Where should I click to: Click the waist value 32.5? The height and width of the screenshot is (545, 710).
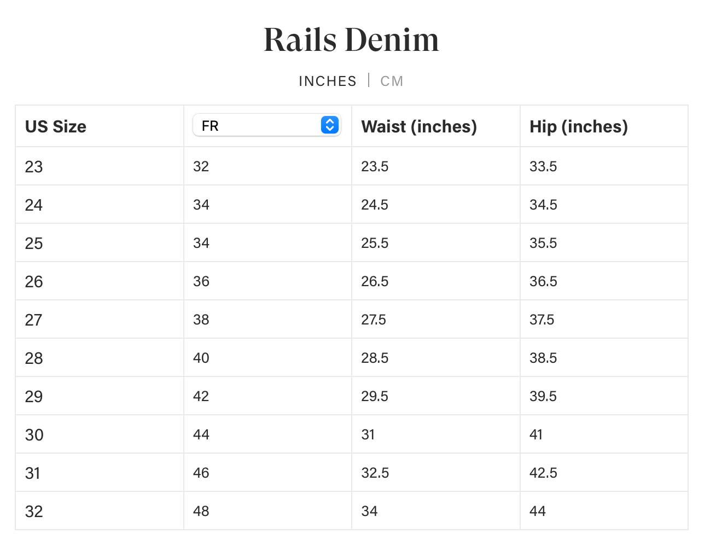pyautogui.click(x=375, y=473)
